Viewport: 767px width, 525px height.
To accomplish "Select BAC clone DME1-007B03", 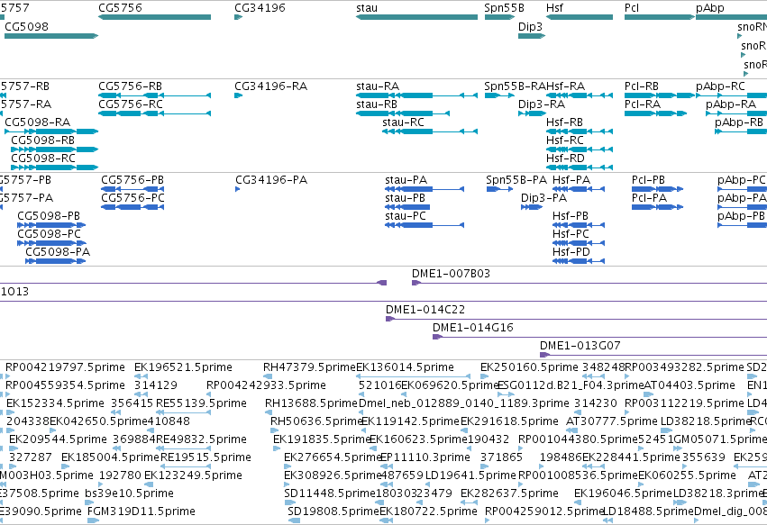I will pyautogui.click(x=589, y=283).
